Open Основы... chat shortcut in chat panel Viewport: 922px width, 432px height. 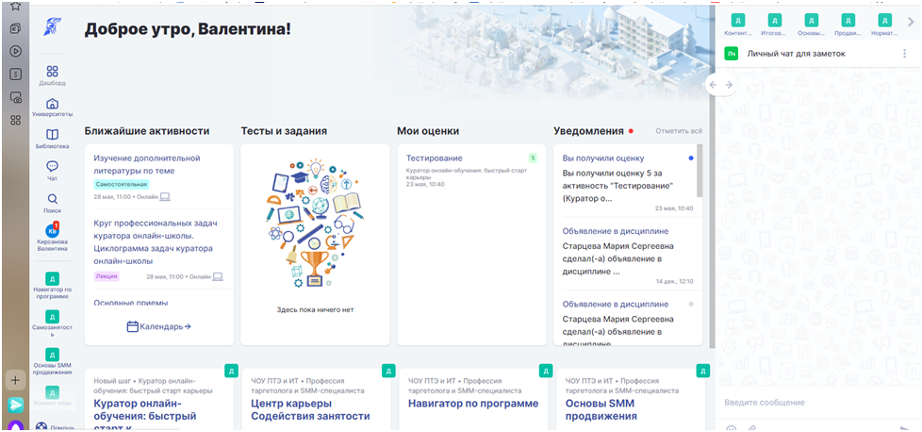coord(811,25)
